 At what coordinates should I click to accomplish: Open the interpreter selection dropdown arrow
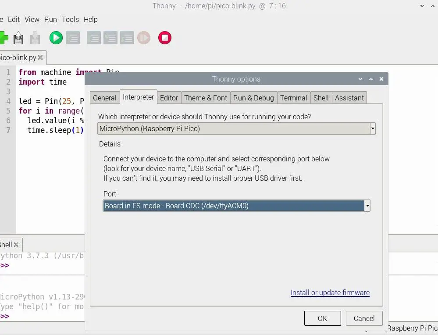pos(373,129)
